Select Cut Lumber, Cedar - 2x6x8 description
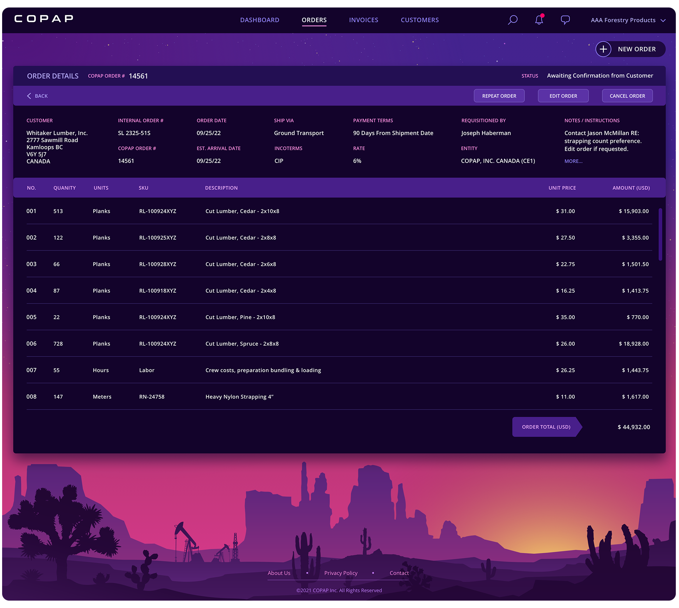This screenshot has width=679, height=608. pos(240,264)
